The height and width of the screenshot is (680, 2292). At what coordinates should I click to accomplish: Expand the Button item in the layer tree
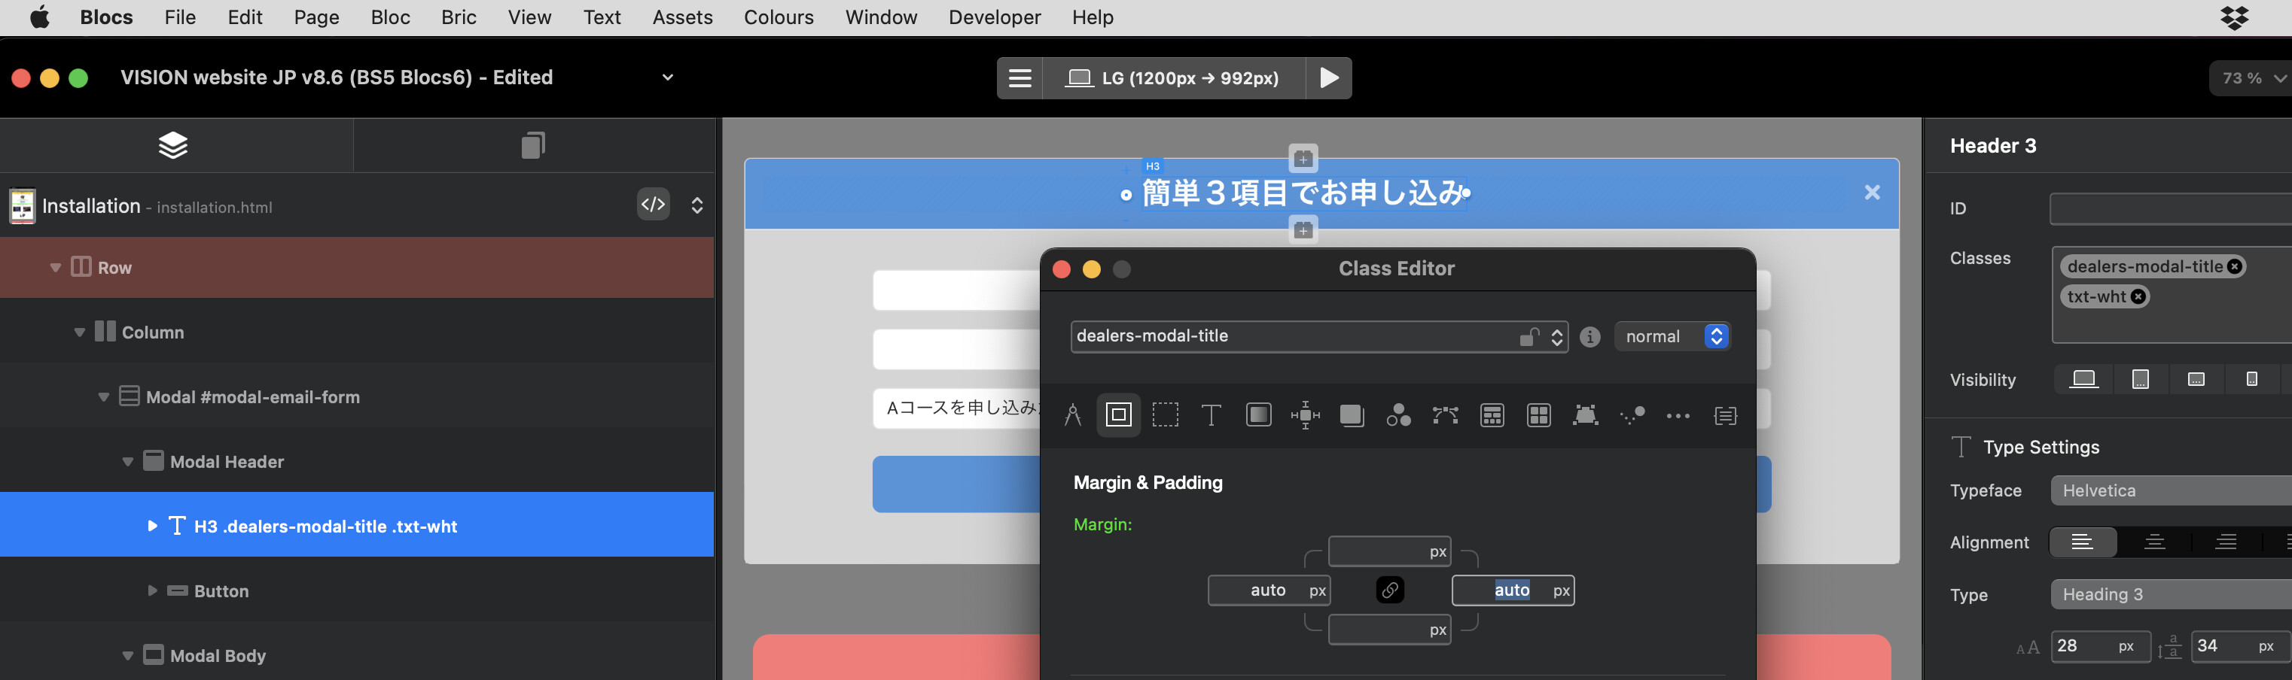point(152,591)
